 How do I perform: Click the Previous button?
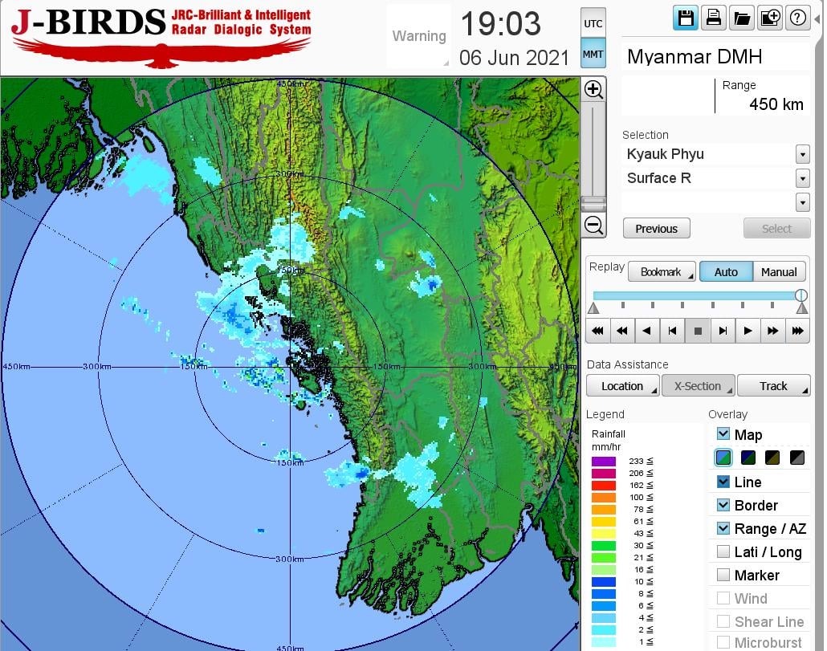(x=656, y=229)
